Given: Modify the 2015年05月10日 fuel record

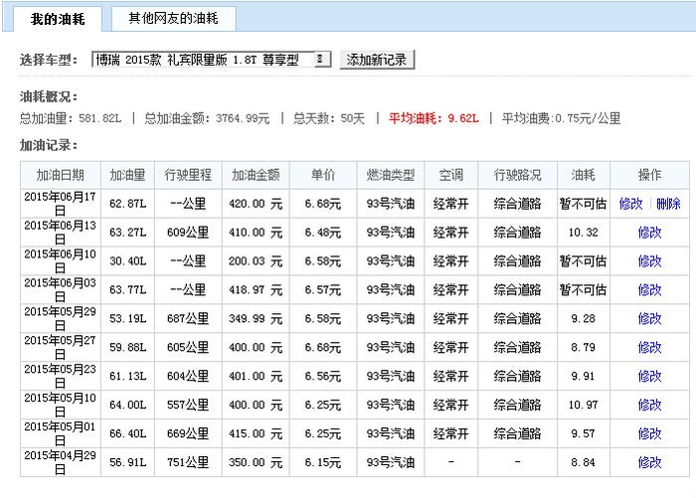Looking at the screenshot, I should click(x=649, y=406).
